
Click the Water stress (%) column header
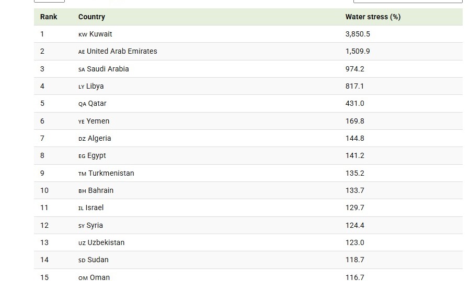373,17
